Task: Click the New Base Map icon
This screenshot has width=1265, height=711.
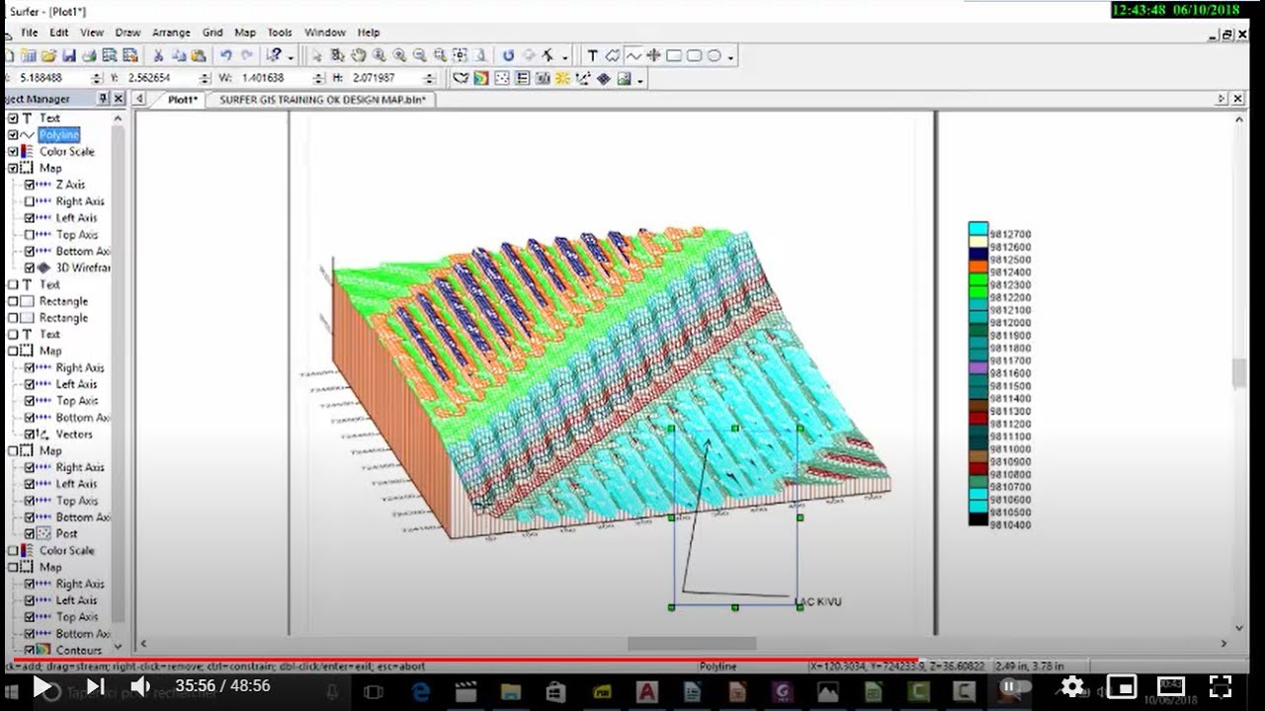Action: click(x=461, y=78)
